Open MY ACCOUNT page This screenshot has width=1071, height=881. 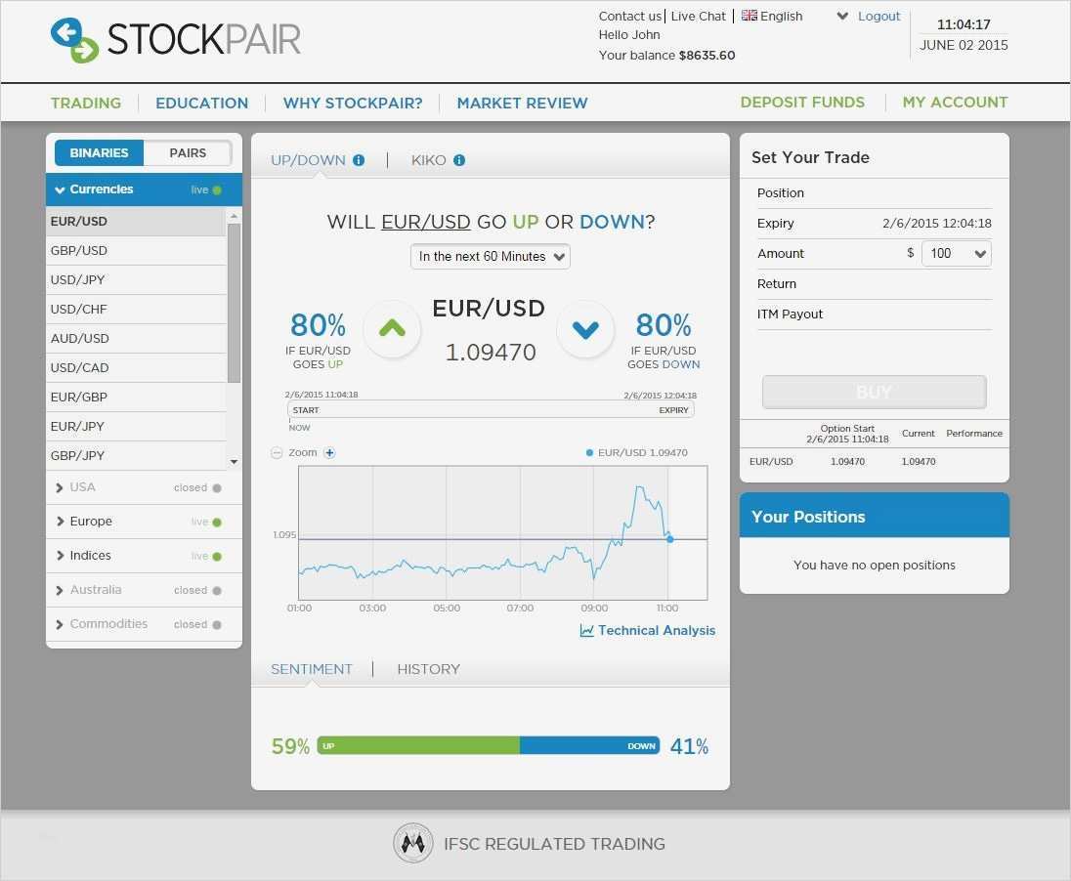(955, 103)
